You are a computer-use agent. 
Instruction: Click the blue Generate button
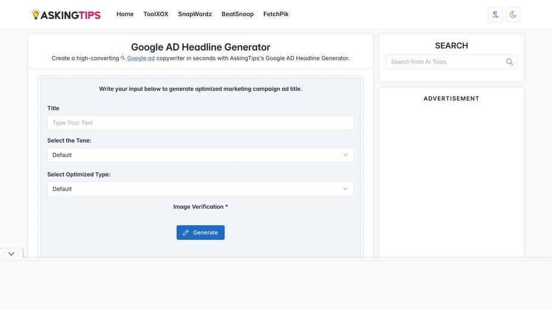[201, 232]
